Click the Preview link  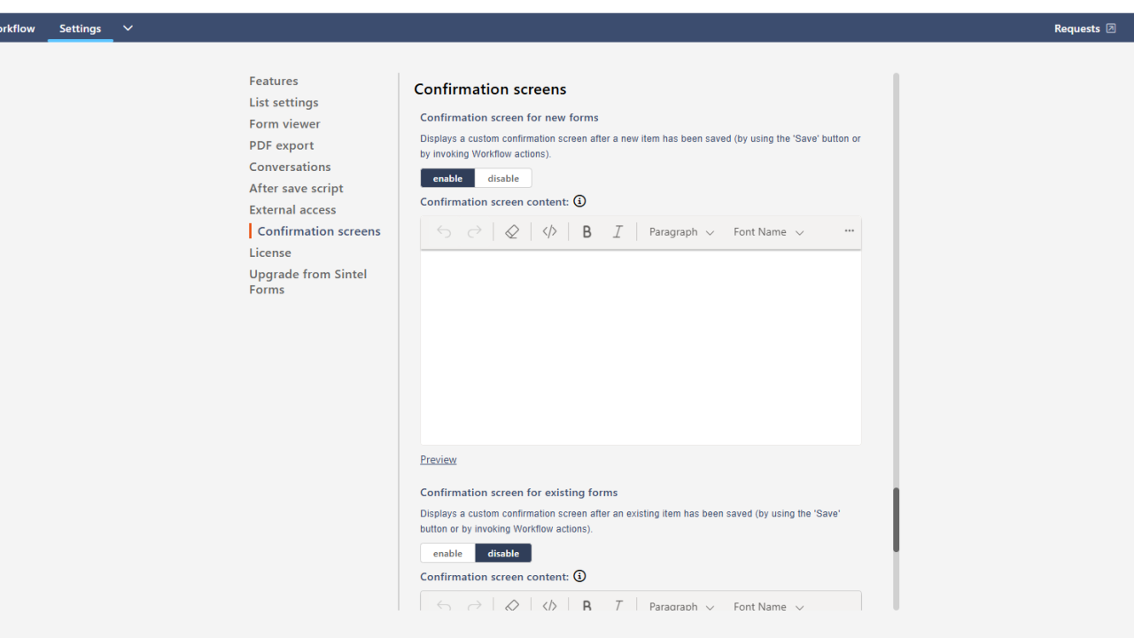[439, 460]
